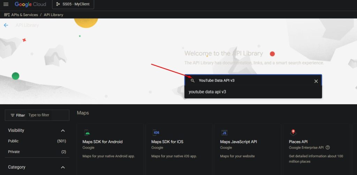Filter by Public visibility
This screenshot has height=175, width=357.
[14, 141]
